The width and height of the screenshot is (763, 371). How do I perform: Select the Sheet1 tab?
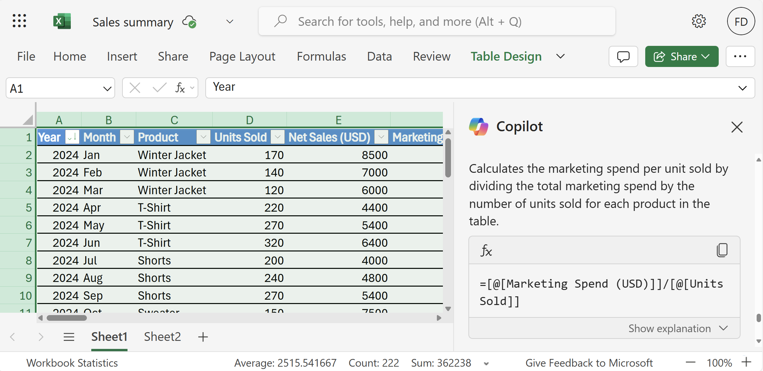(109, 337)
